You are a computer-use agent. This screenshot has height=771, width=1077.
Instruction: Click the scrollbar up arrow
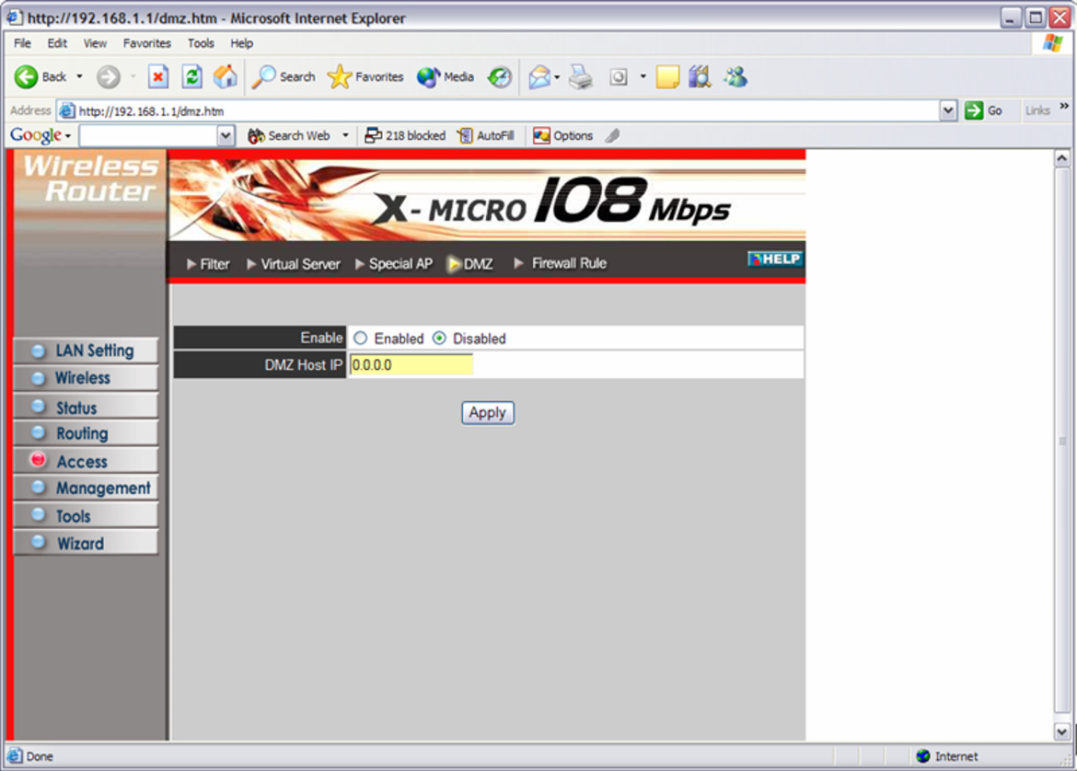[x=1062, y=158]
